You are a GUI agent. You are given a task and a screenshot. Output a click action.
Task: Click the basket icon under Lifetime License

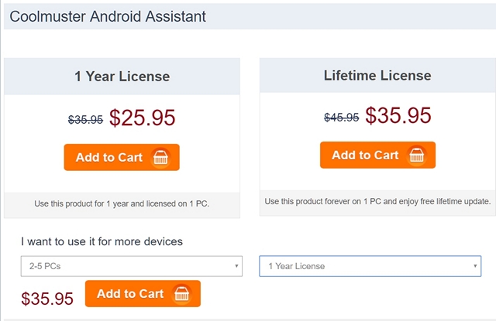(x=417, y=155)
